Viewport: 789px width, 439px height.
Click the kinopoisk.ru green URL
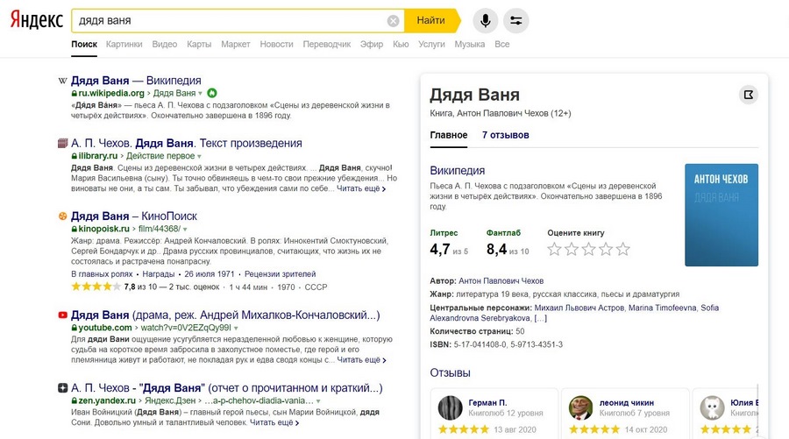pyautogui.click(x=103, y=230)
